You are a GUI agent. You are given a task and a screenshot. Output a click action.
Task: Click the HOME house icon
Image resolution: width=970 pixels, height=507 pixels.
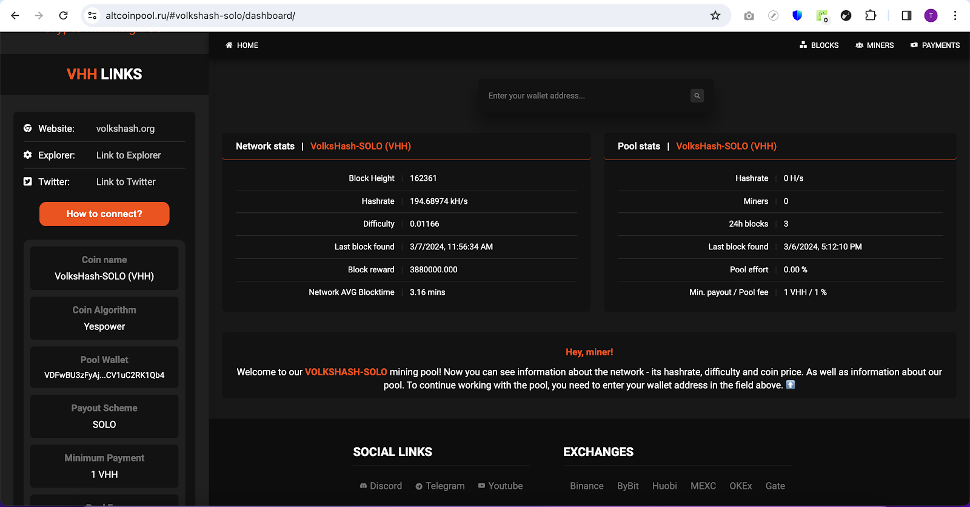229,45
